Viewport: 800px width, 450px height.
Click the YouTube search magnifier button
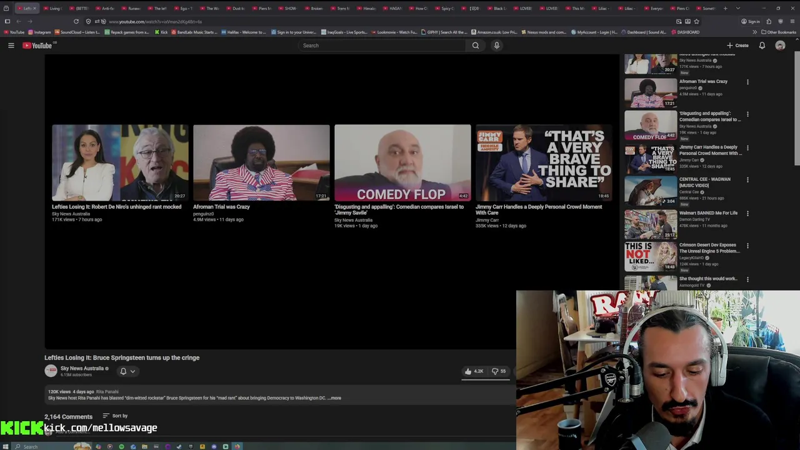[476, 46]
